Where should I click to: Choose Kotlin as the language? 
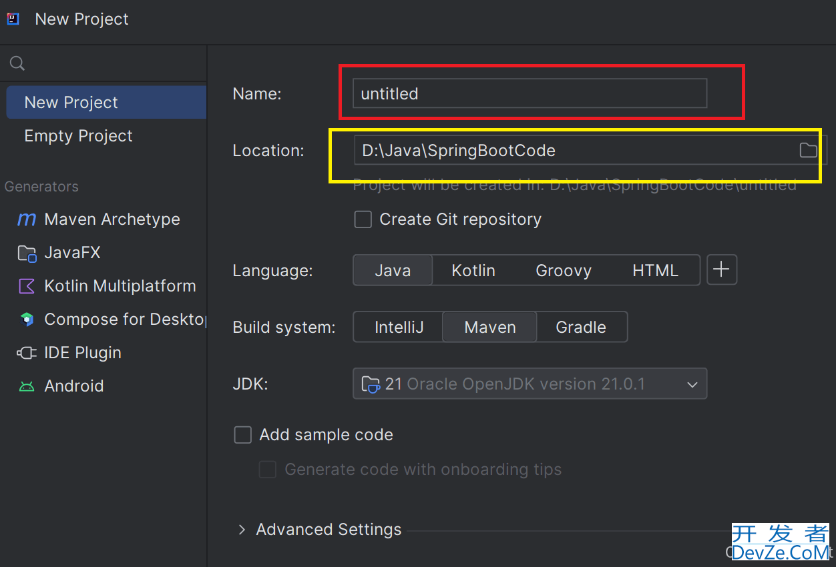473,270
